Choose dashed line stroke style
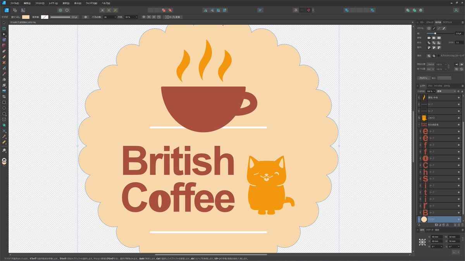Screen dimensions: 465x261 tap(439, 28)
